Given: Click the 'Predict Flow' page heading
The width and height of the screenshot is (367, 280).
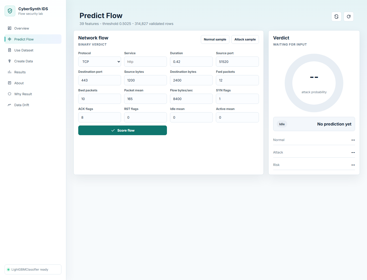Looking at the screenshot, I should [101, 16].
